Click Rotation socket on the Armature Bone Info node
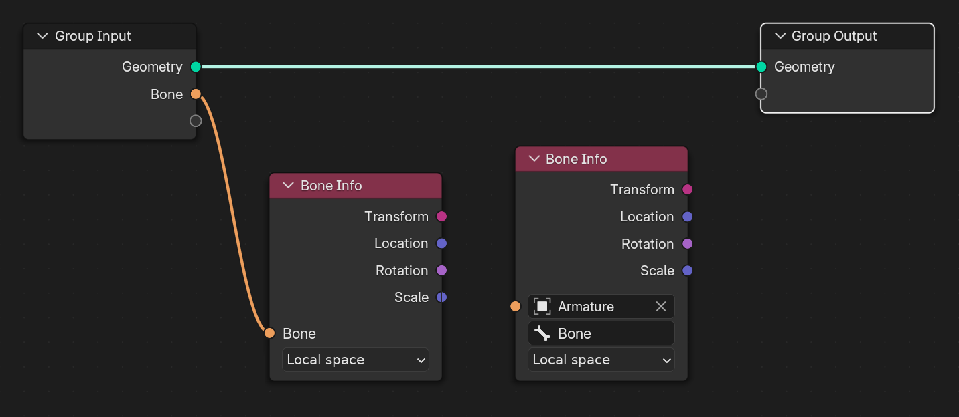The width and height of the screenshot is (959, 417). pos(687,244)
